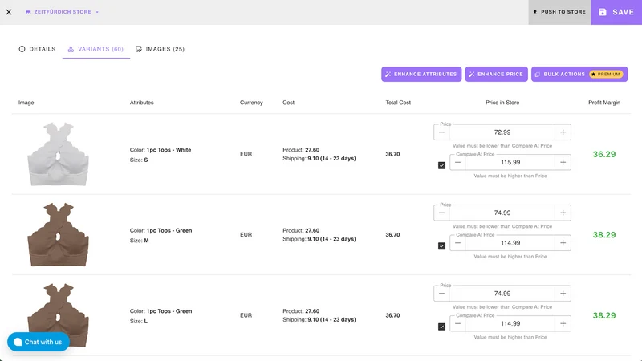Click the info icon on Details tab

[22, 49]
